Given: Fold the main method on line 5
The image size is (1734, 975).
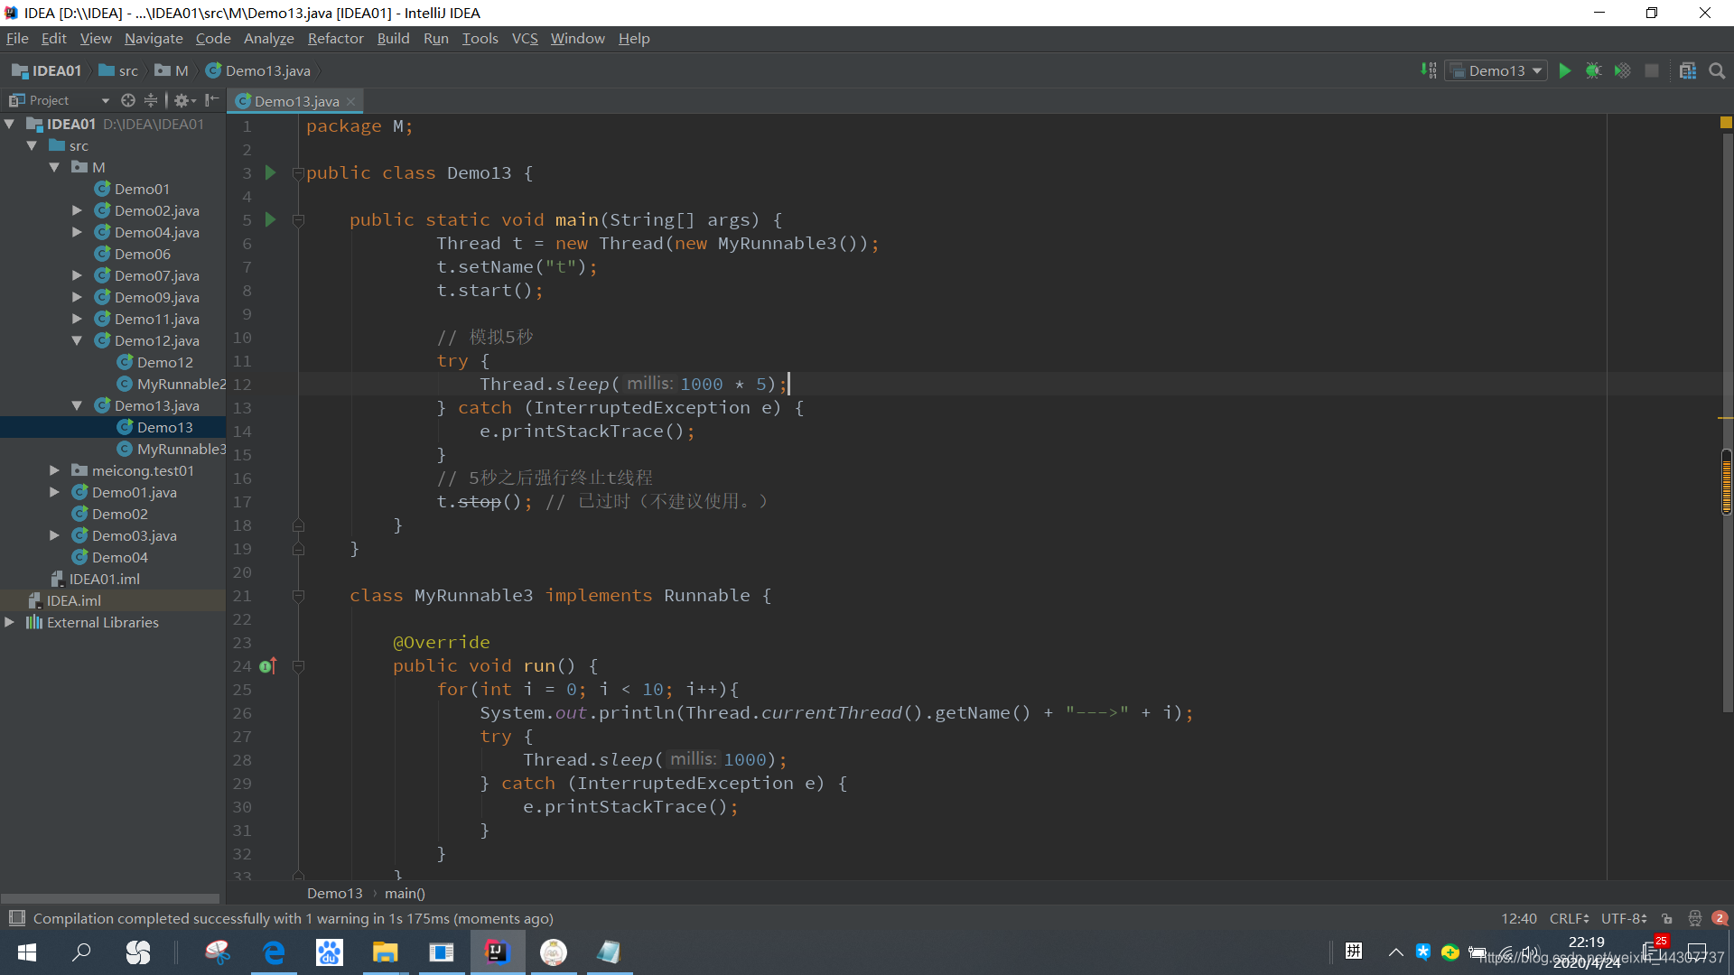Looking at the screenshot, I should click(298, 220).
